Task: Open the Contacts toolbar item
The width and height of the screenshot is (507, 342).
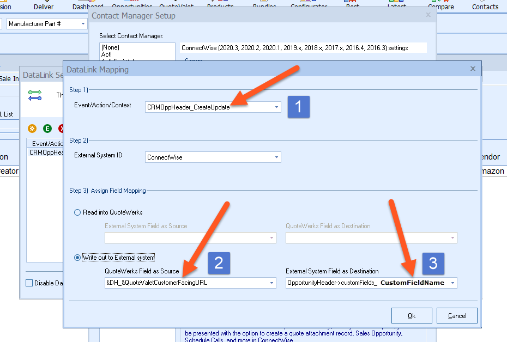Action: click(x=485, y=7)
